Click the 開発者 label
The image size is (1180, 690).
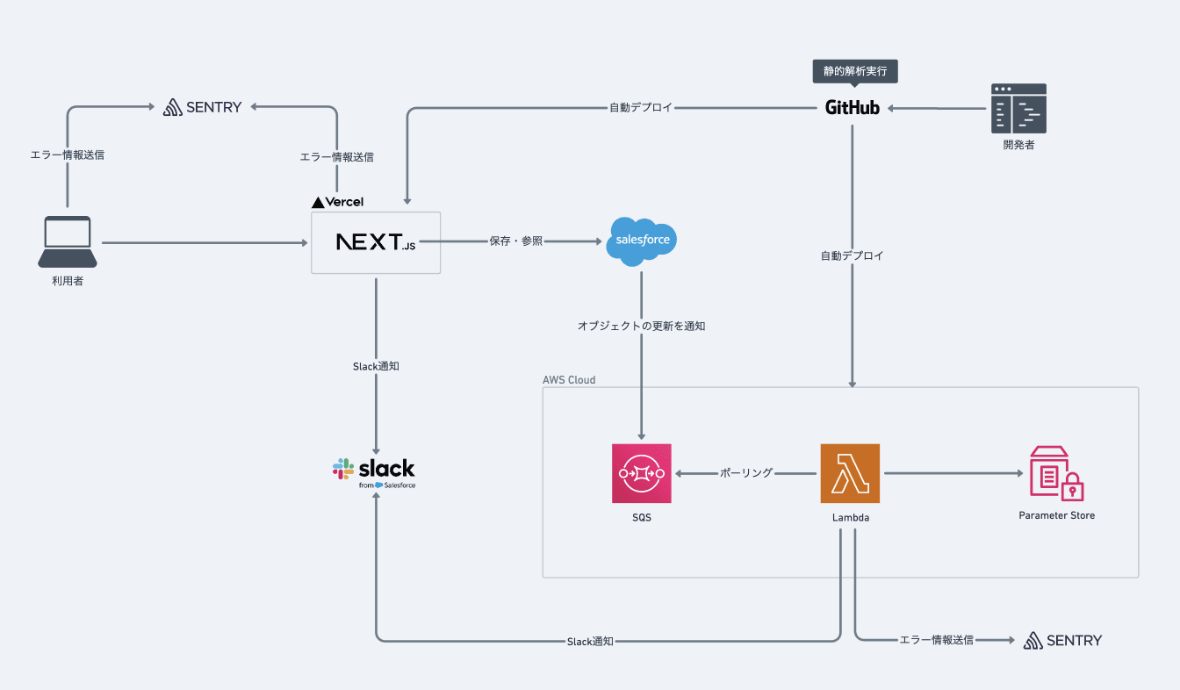pos(1018,145)
